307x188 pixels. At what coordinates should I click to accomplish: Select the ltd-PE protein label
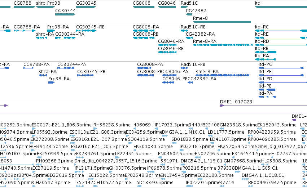[265, 72]
